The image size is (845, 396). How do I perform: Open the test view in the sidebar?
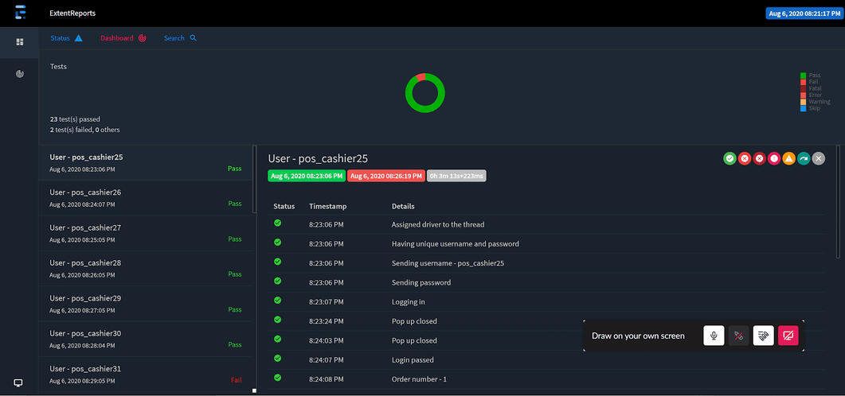pos(20,41)
